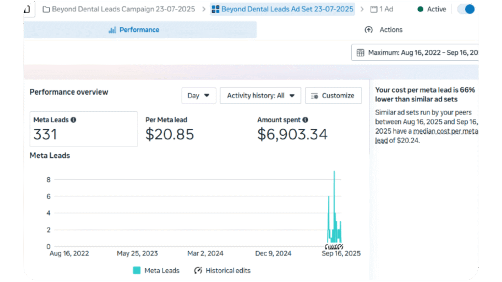
Task: Click the 1 Ad square icon
Action: pos(374,9)
